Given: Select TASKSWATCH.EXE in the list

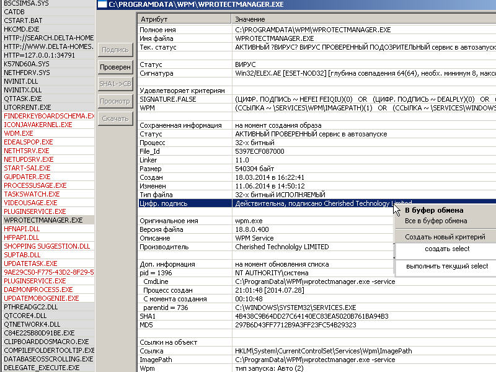Looking at the screenshot, I should click(32, 194).
